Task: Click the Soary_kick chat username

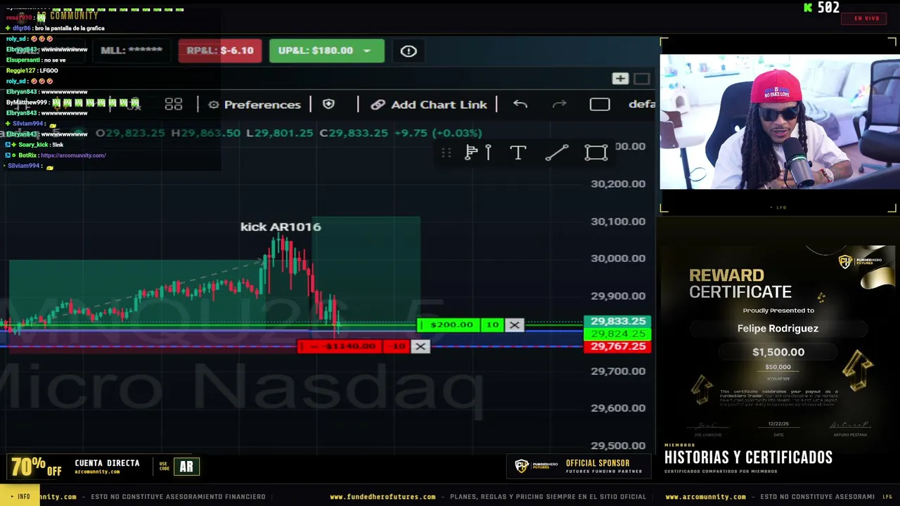Action: point(33,145)
